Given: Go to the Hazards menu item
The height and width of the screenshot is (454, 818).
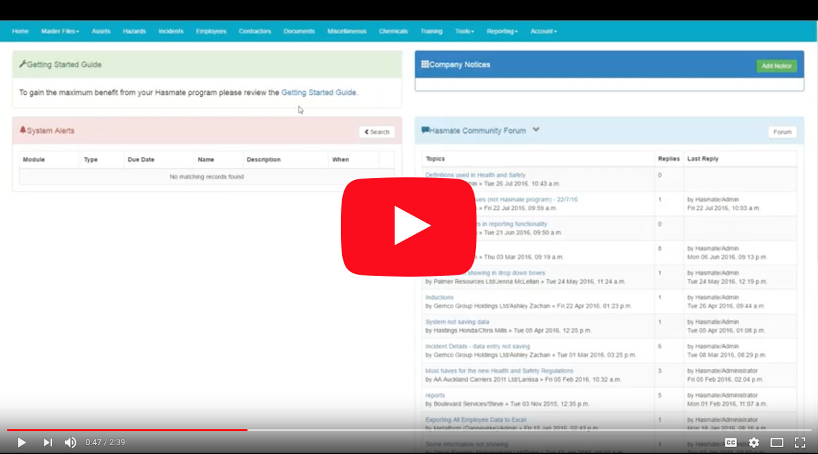Looking at the screenshot, I should (x=134, y=31).
